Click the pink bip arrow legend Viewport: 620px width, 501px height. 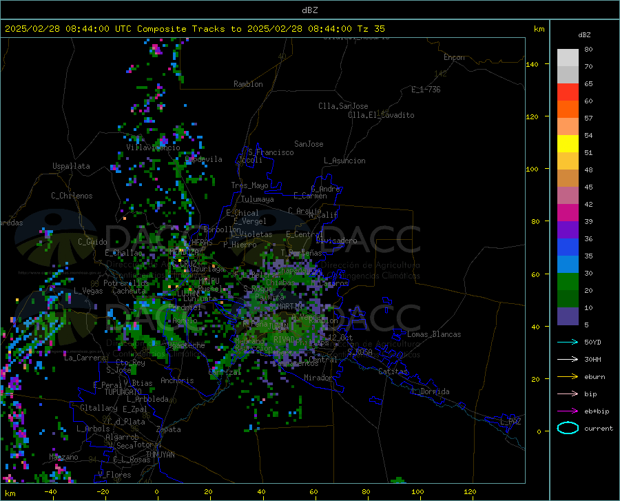(x=568, y=394)
